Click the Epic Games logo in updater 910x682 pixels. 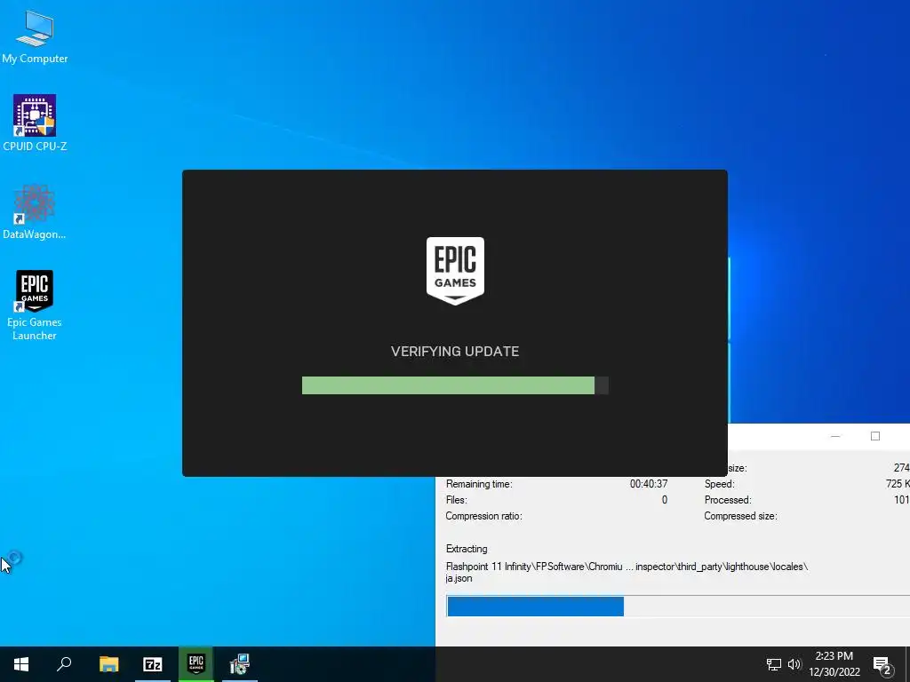coord(455,270)
